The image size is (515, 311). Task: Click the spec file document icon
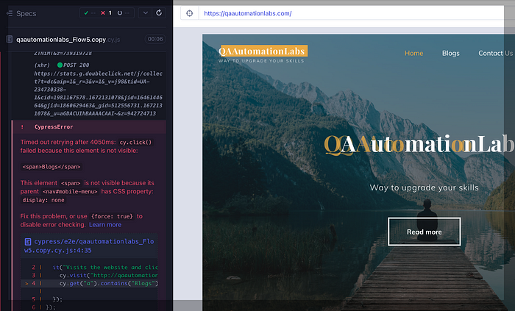[x=10, y=40]
